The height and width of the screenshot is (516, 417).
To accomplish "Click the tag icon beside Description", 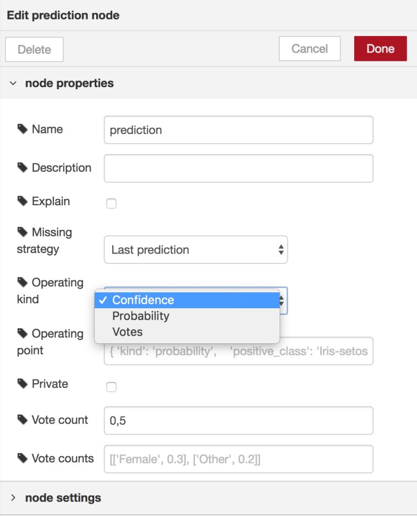I will (22, 168).
